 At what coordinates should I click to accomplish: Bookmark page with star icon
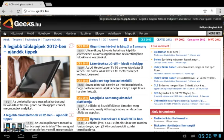[x=205, y=11]
